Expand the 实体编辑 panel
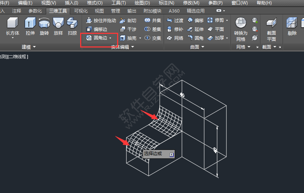 click(123, 47)
